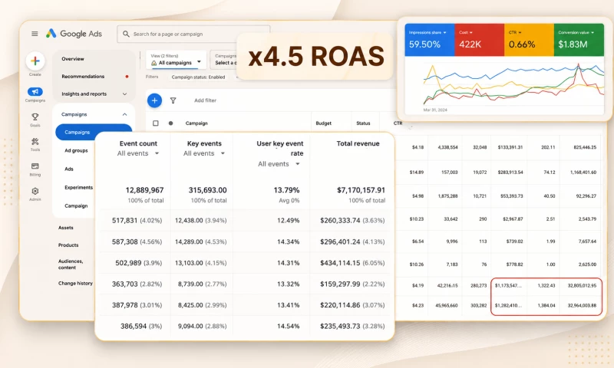Viewport: 614px width, 368px height.
Task: Open the CTR metric card dropdown
Action: click(520, 32)
